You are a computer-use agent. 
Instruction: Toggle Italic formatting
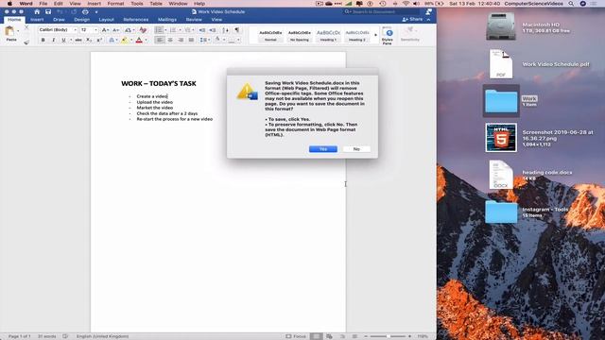point(53,40)
